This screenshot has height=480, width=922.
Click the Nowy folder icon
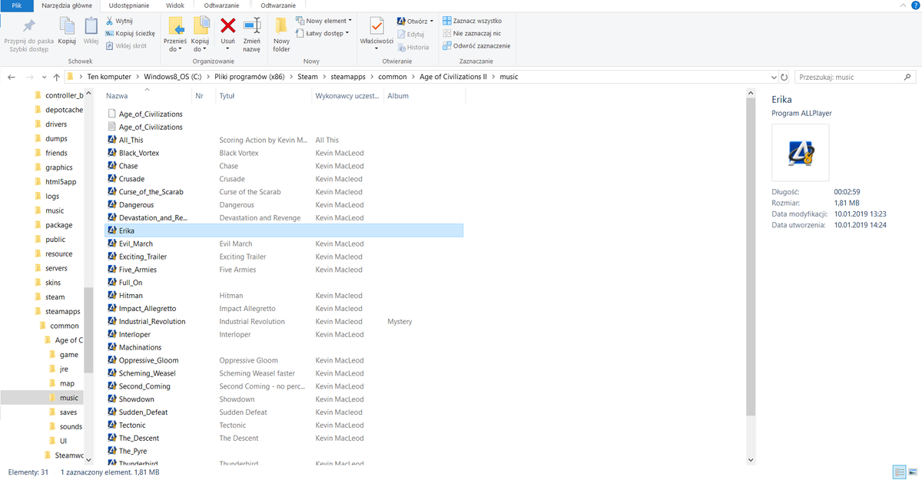click(281, 26)
